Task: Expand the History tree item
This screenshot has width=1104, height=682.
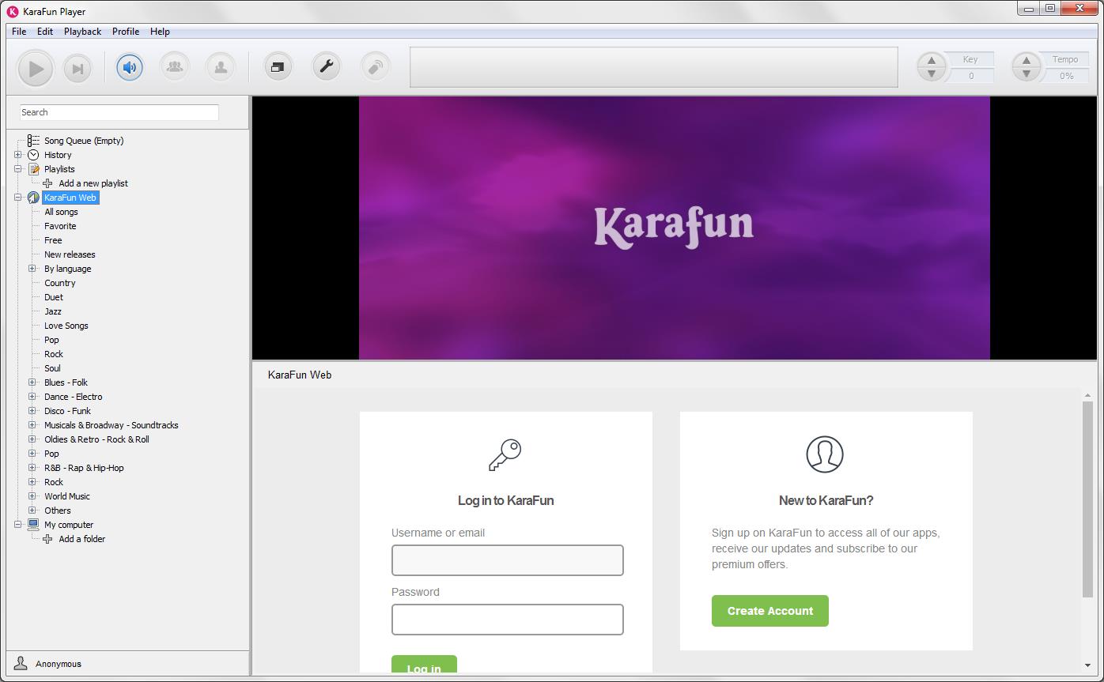Action: pyautogui.click(x=18, y=155)
